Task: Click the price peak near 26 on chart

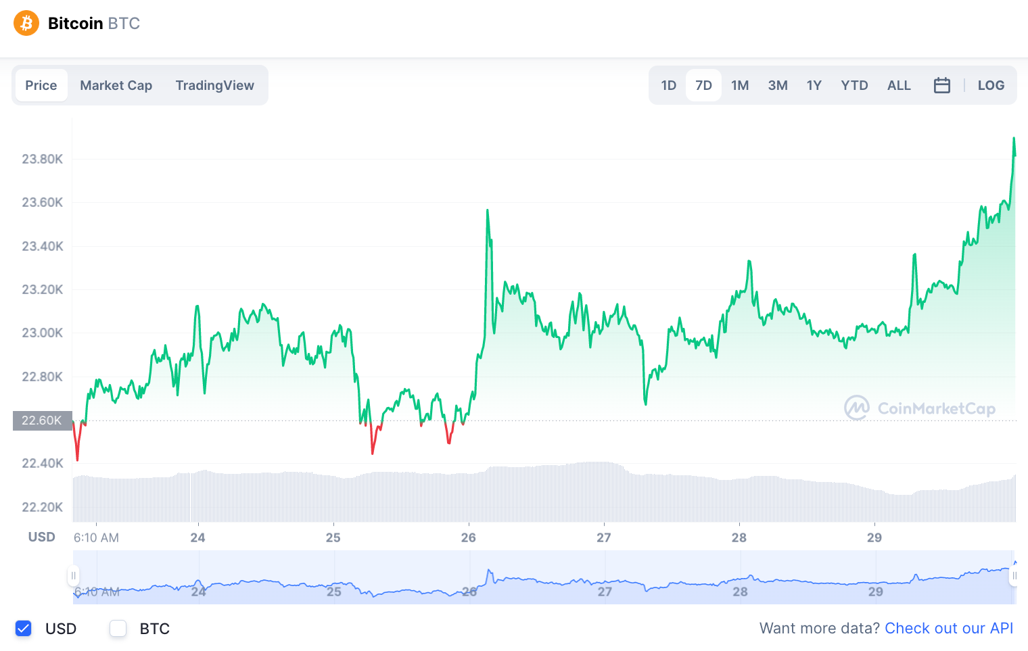Action: pos(488,210)
